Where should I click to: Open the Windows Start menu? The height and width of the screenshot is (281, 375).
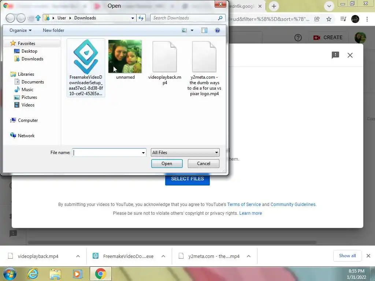click(10, 274)
